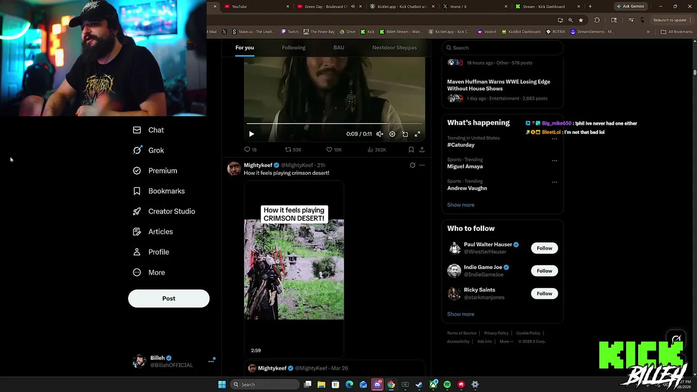
Task: Open browser extensions puzzle icon
Action: pyautogui.click(x=597, y=20)
